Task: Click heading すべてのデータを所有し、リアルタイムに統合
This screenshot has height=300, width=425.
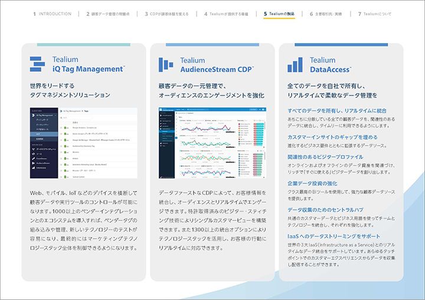Action: tap(337, 111)
